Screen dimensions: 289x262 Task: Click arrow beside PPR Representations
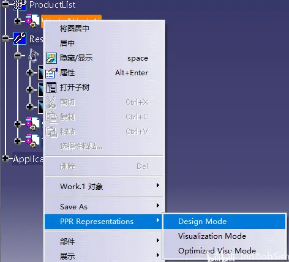coord(158,220)
